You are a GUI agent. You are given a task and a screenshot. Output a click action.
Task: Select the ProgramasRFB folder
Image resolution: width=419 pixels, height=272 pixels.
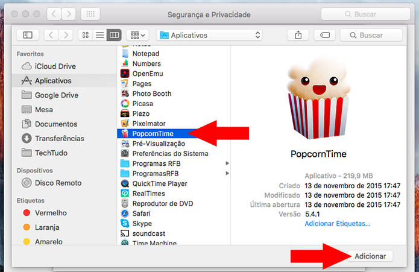(x=174, y=174)
